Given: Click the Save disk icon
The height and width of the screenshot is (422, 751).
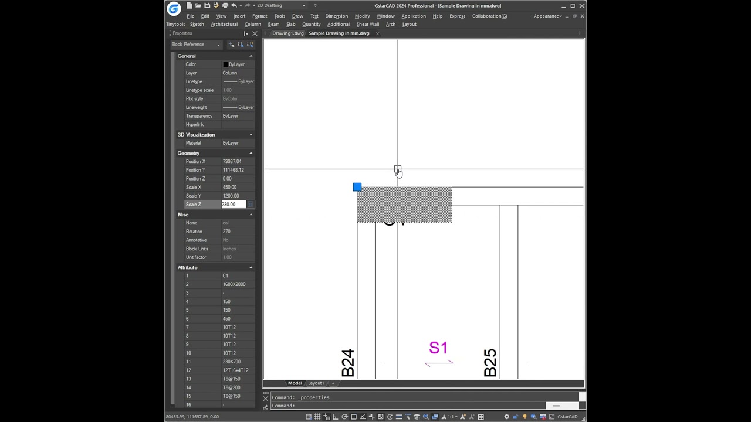Looking at the screenshot, I should [x=207, y=5].
